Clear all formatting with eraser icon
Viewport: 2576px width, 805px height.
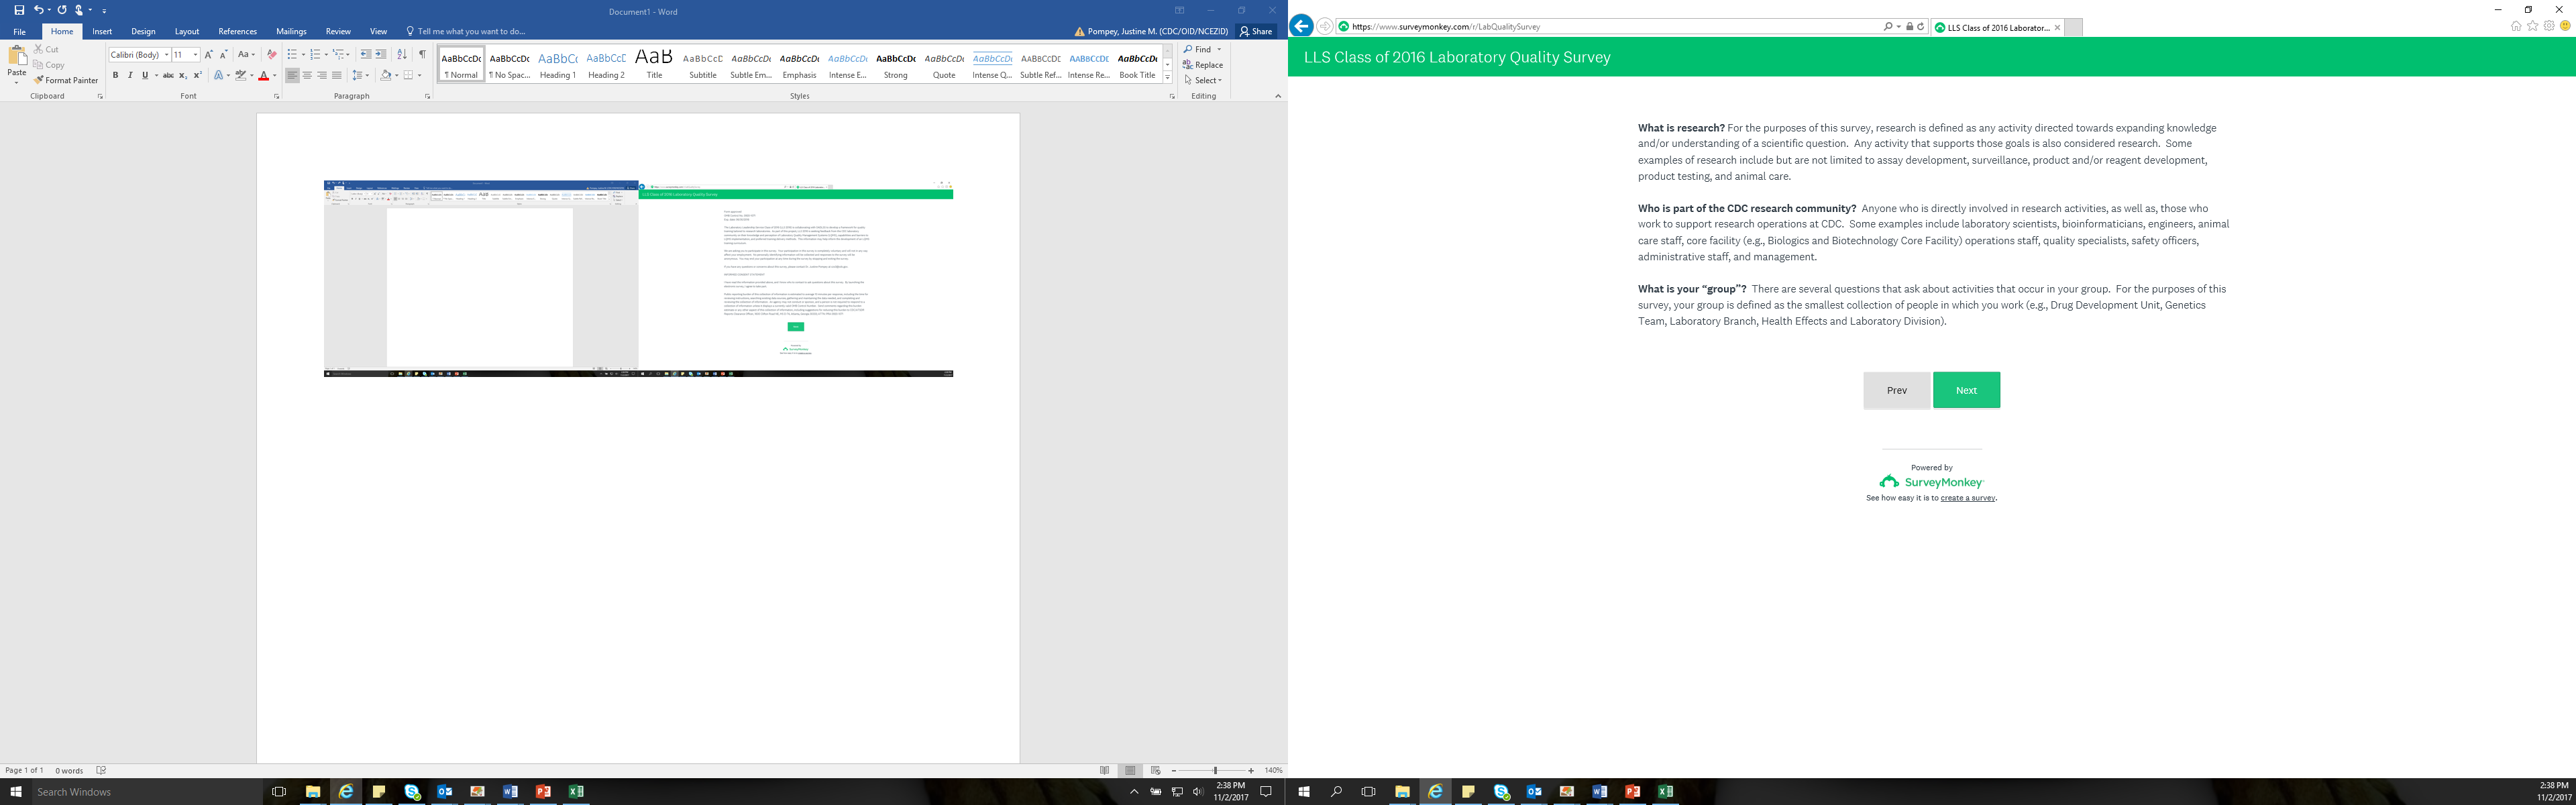pyautogui.click(x=271, y=54)
